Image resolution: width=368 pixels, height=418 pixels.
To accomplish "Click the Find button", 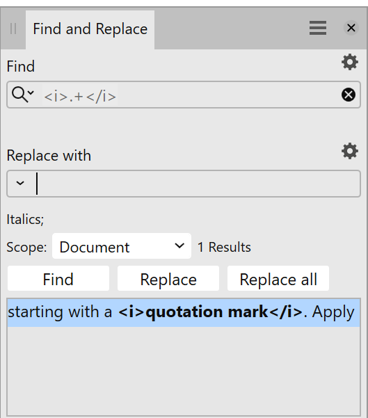I will (x=58, y=279).
